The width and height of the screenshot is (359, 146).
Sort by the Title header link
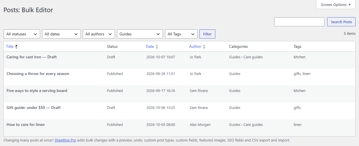coord(10,46)
